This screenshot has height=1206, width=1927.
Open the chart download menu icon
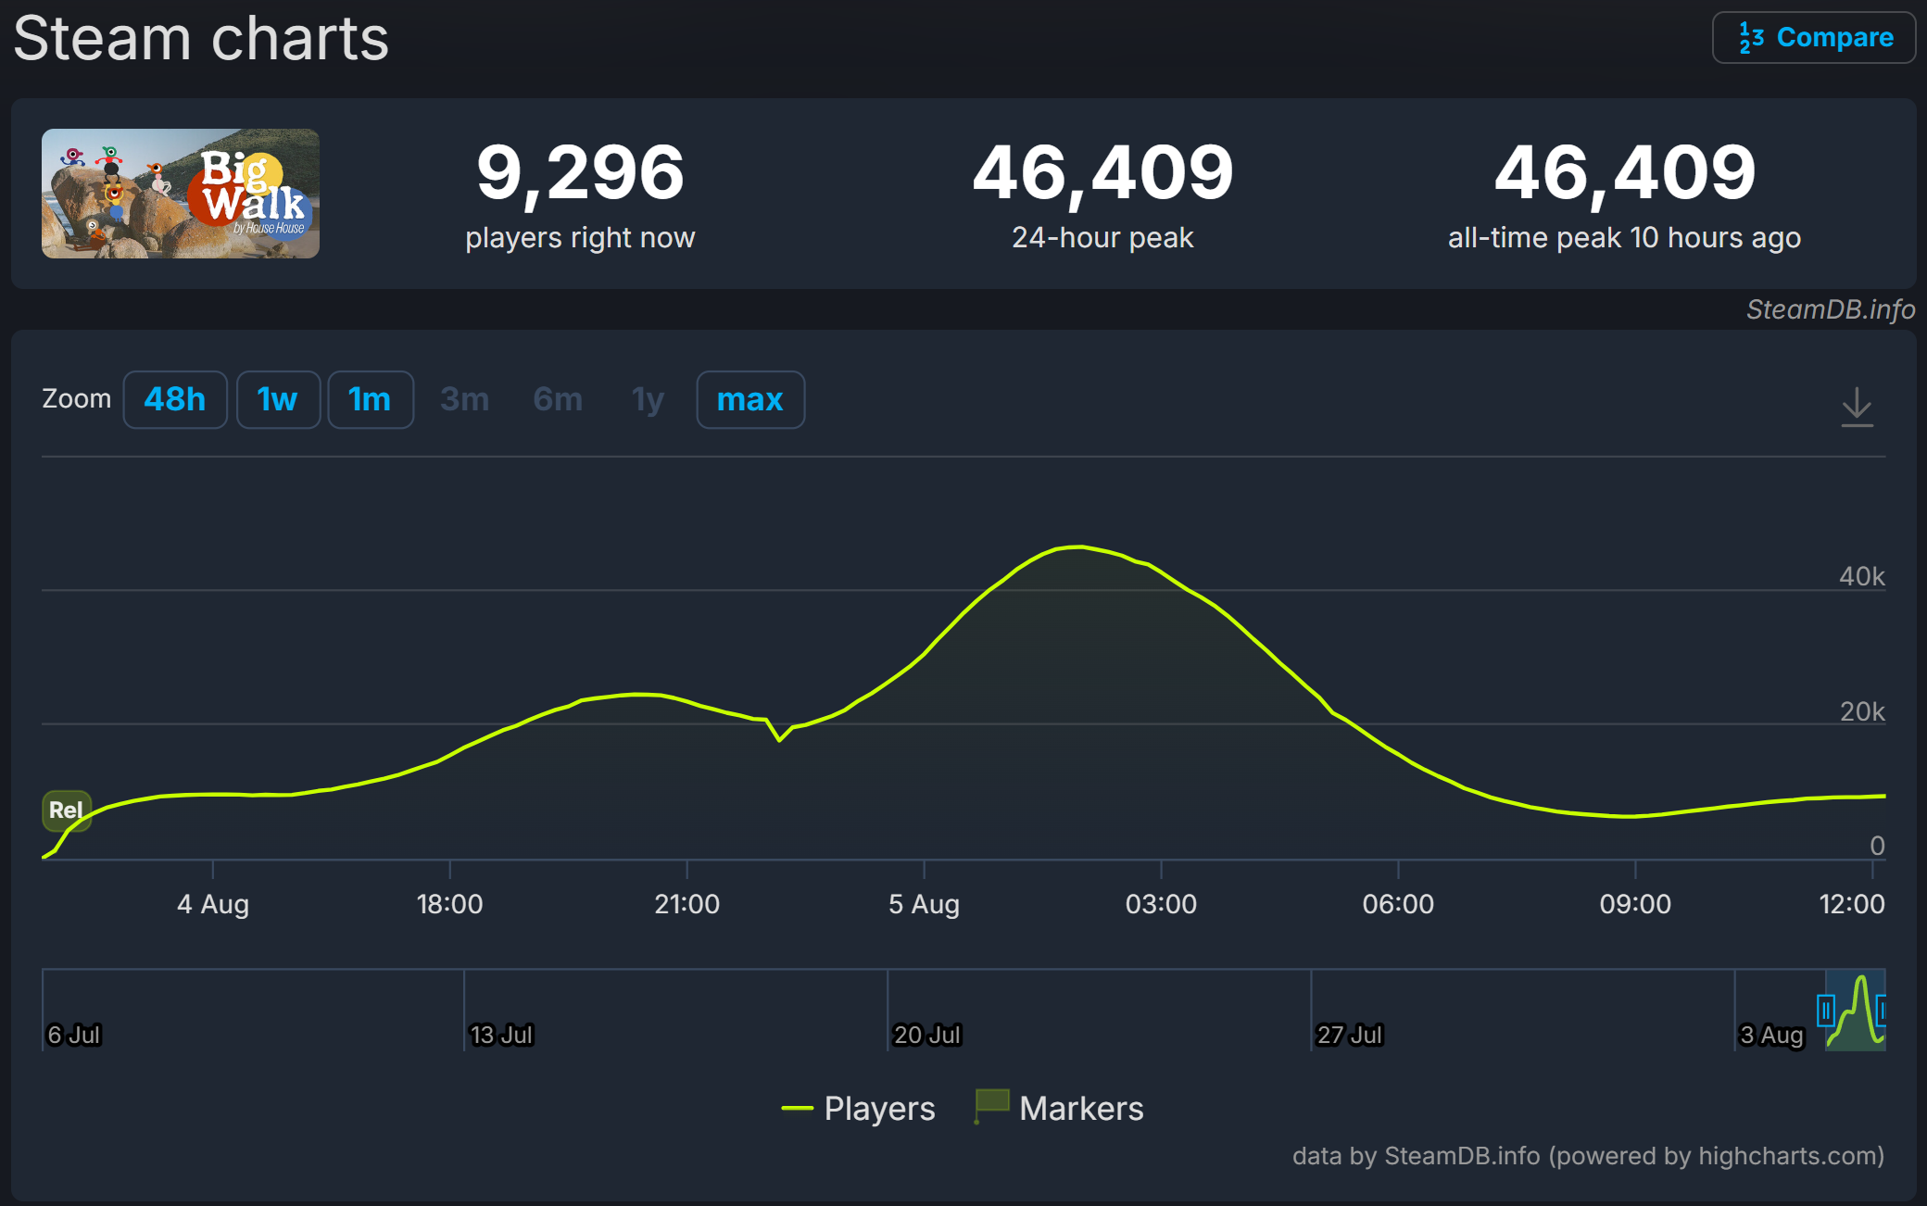click(x=1857, y=407)
